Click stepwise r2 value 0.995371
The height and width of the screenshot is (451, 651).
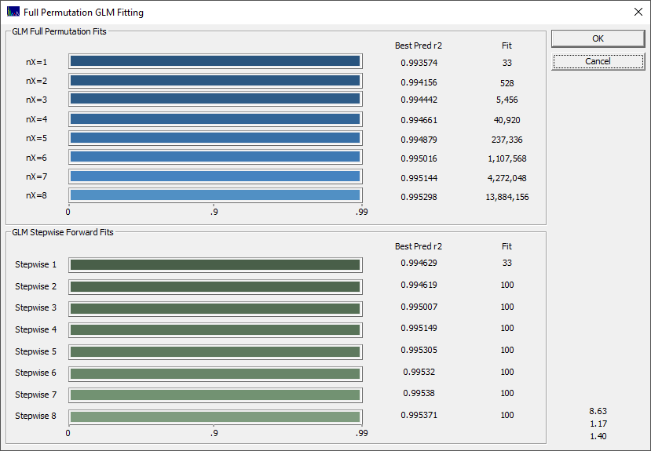(419, 415)
